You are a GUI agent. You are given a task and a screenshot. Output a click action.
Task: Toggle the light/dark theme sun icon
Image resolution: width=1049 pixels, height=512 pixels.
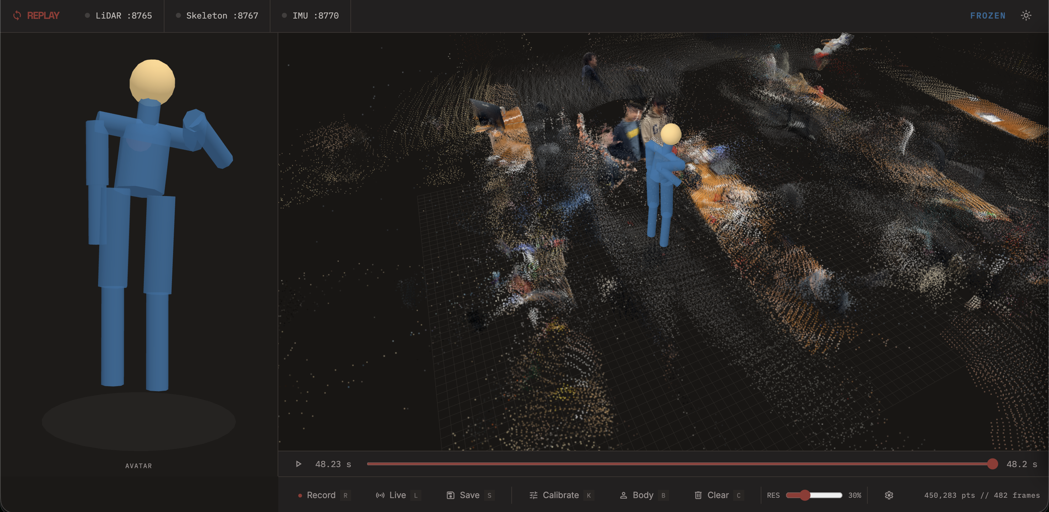[x=1026, y=15]
